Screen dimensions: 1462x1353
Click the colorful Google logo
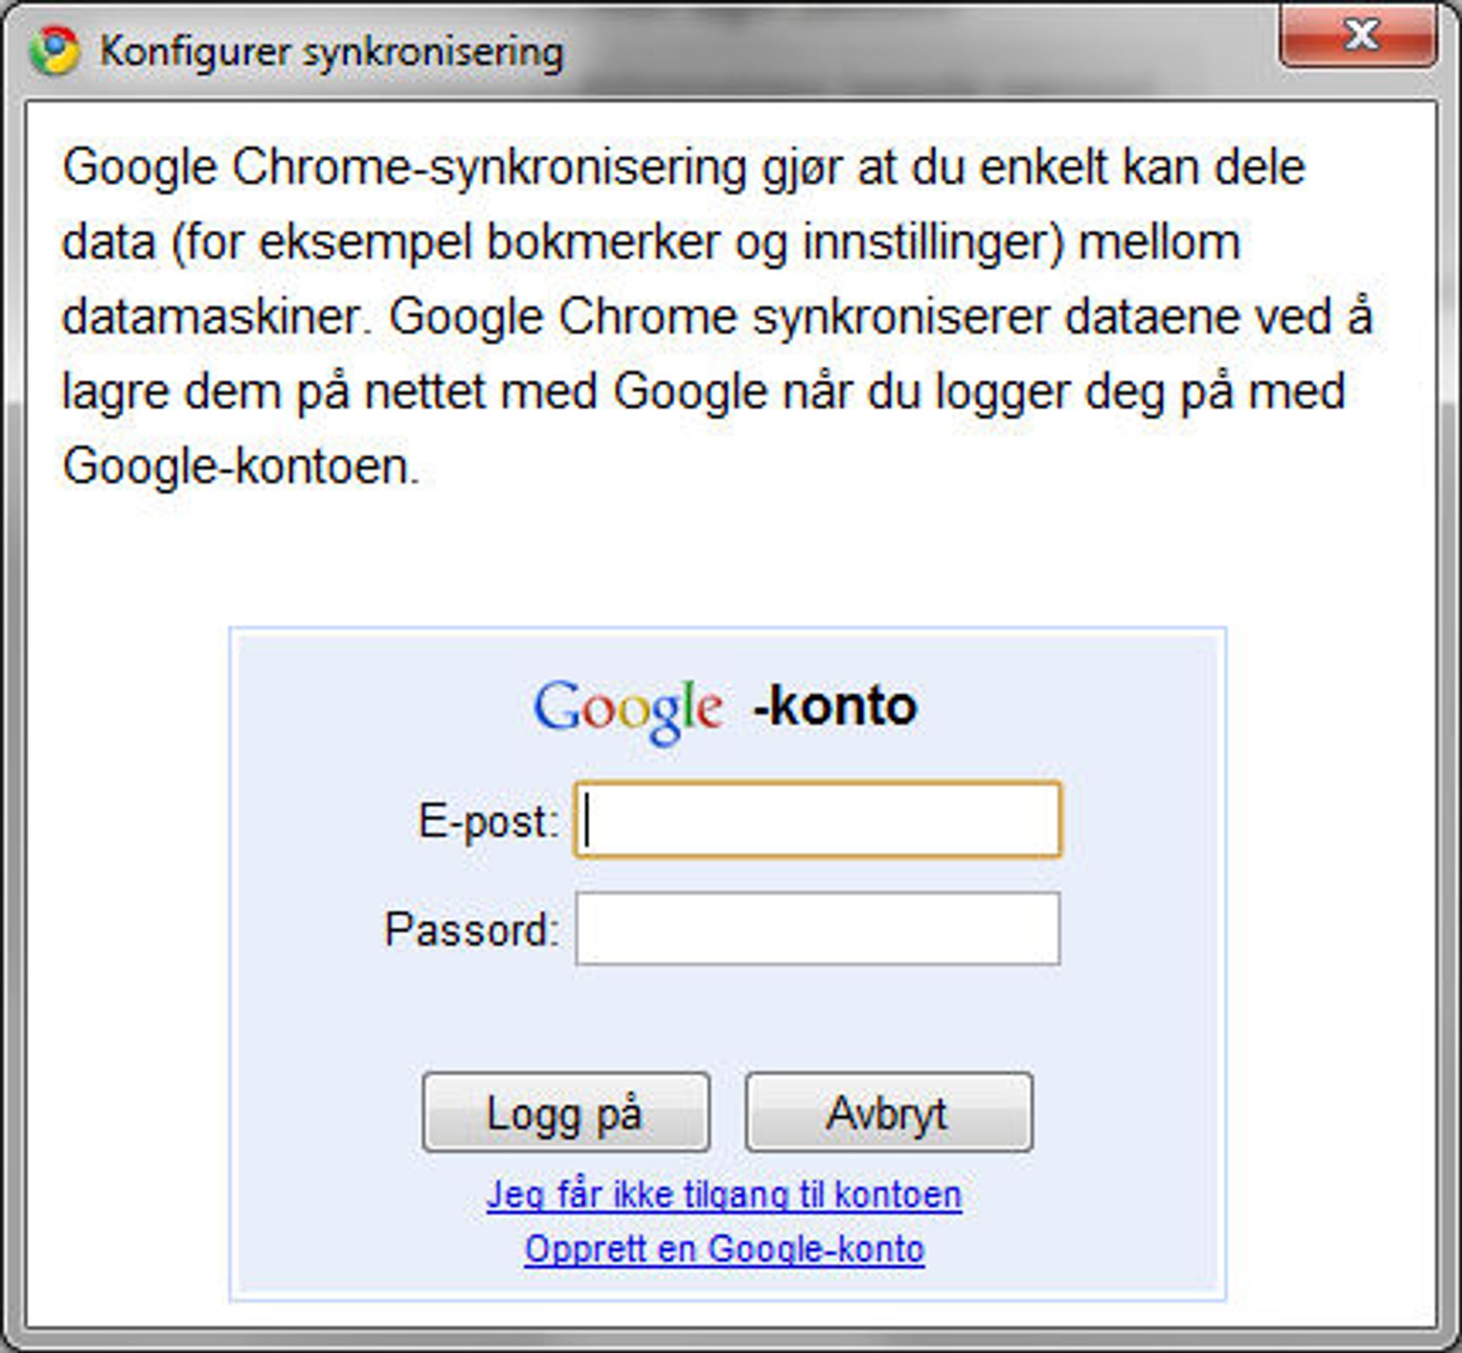click(629, 710)
